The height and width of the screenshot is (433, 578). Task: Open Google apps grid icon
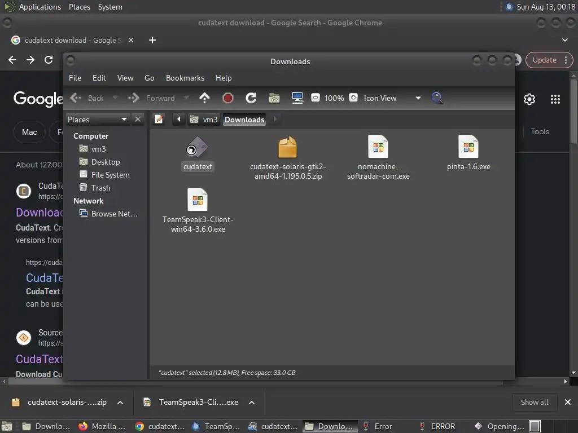(x=555, y=99)
